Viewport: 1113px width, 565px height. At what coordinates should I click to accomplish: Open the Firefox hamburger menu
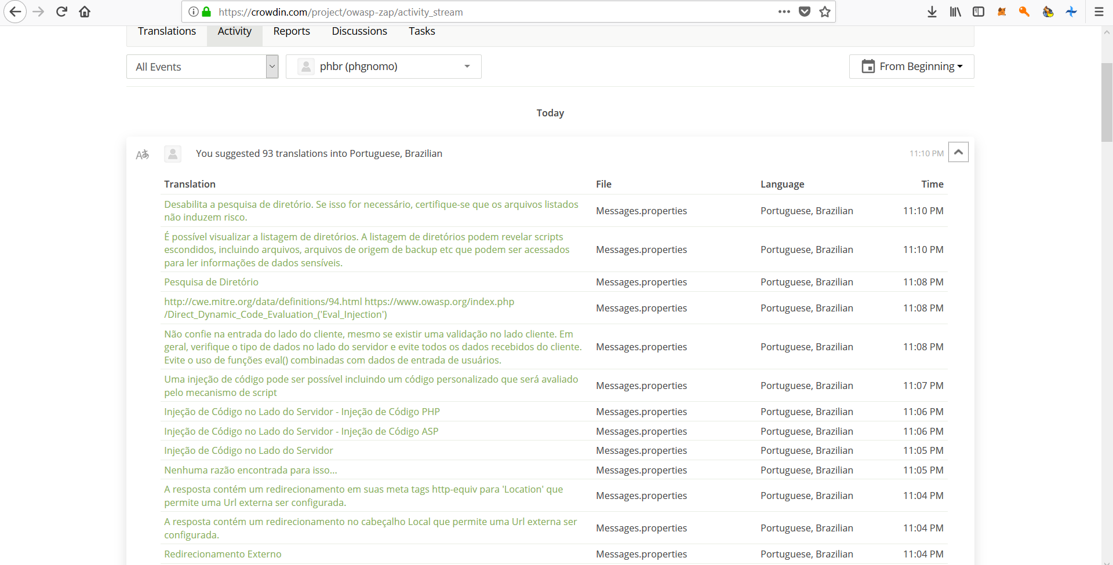[1099, 12]
